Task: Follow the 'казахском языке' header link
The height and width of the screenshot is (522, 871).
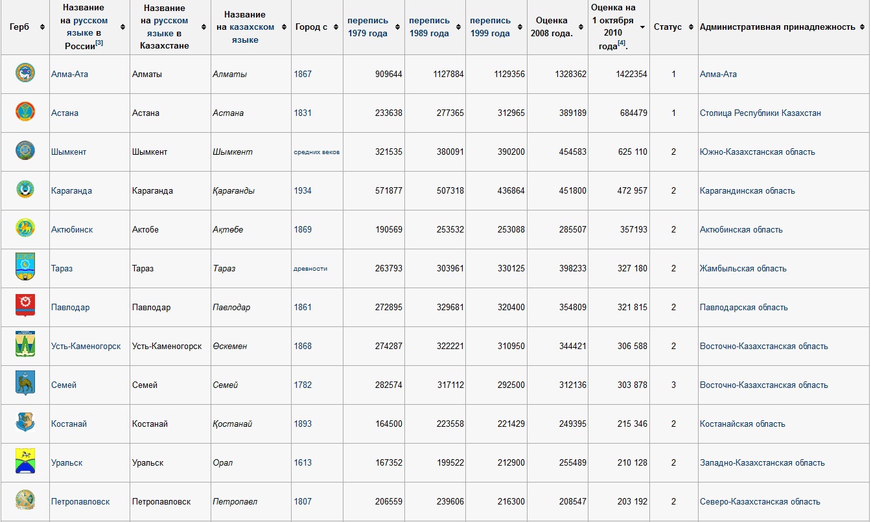Action: point(251,34)
